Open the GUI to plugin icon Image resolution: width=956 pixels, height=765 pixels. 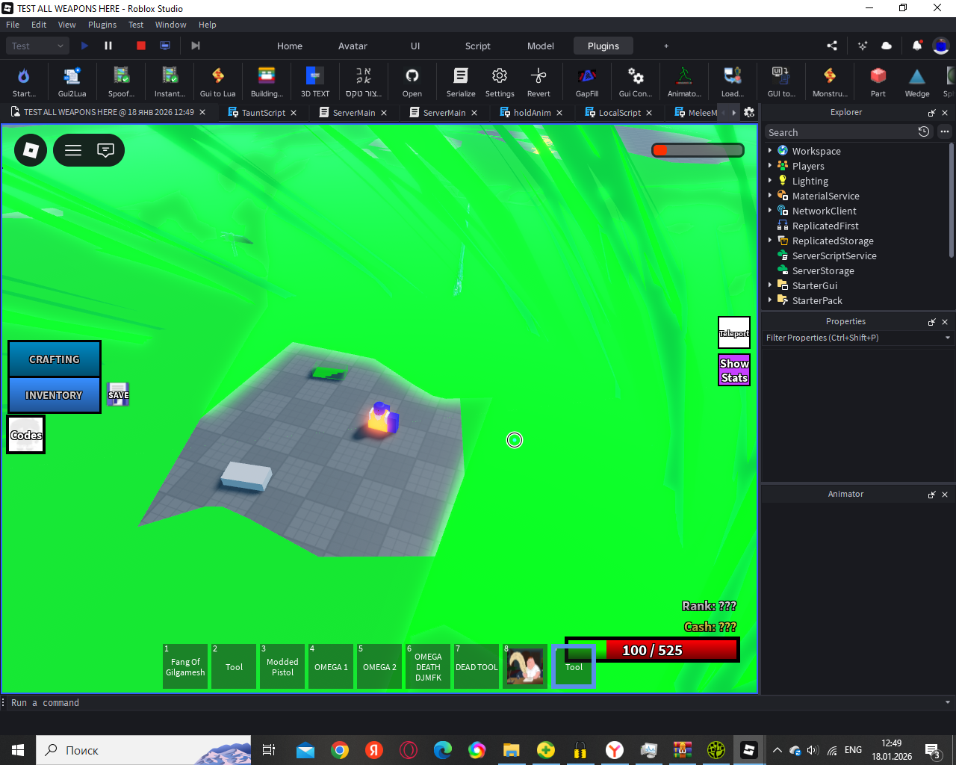(x=781, y=81)
